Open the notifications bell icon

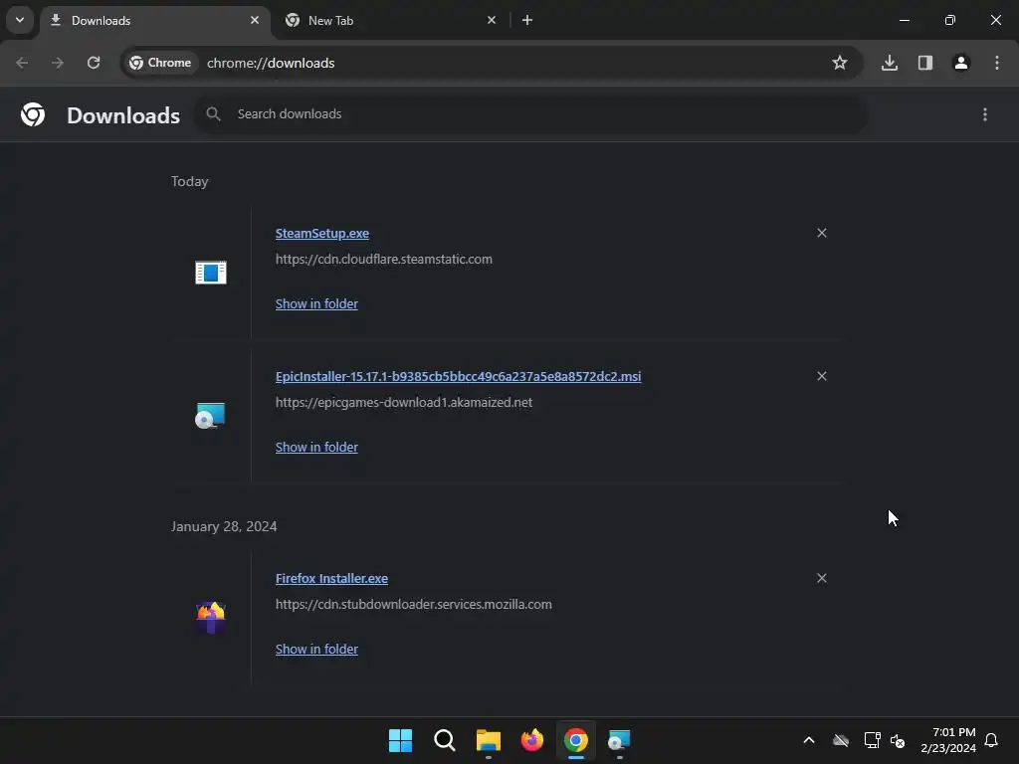[x=992, y=740]
